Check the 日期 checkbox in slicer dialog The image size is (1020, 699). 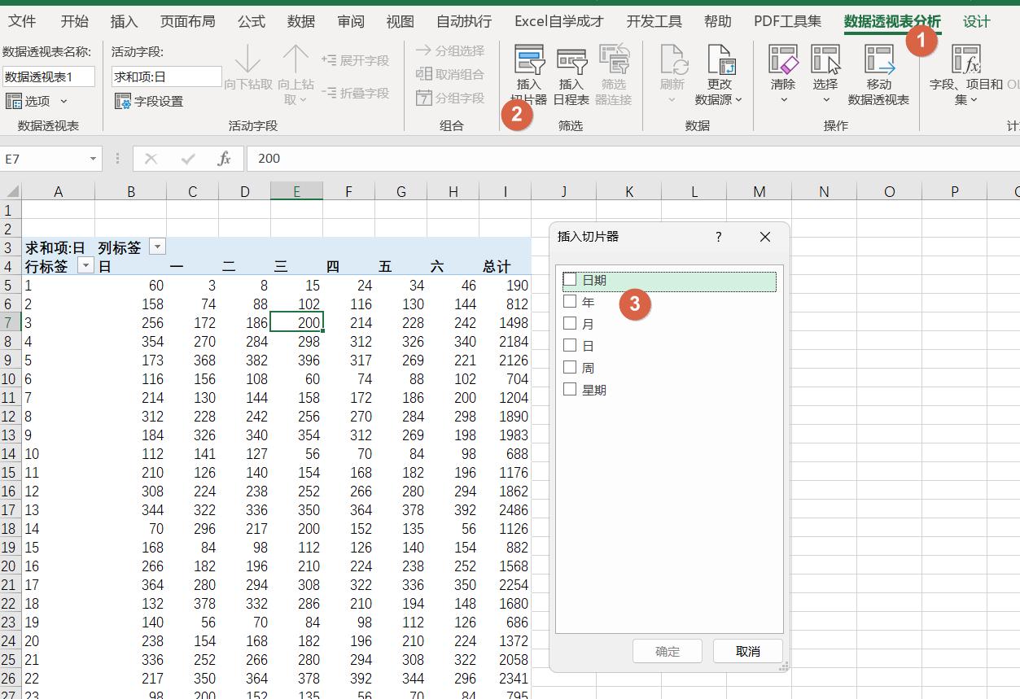coord(570,280)
